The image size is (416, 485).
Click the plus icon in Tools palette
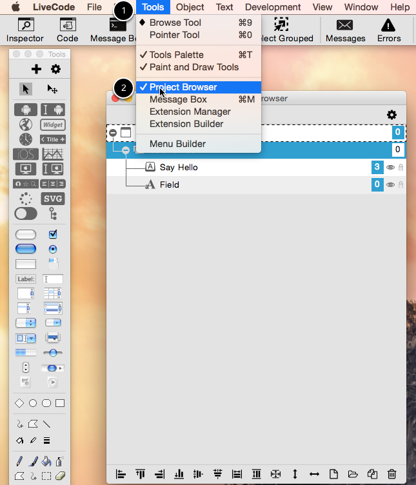coord(36,69)
